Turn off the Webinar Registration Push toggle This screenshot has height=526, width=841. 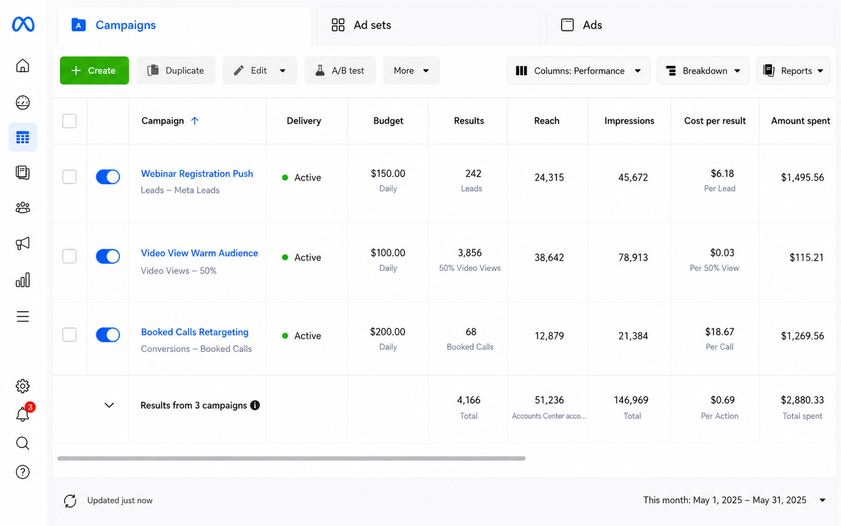point(108,177)
